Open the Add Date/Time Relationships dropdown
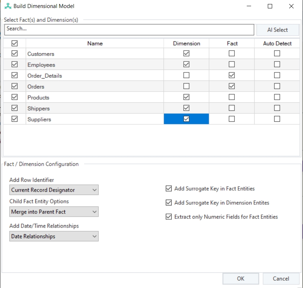The height and width of the screenshot is (288, 303). pyautogui.click(x=54, y=236)
